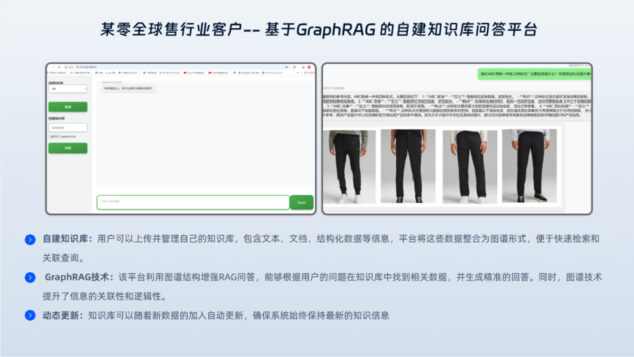The height and width of the screenshot is (357, 634).
Task: Click the bookmark star in the address bar
Action: coord(286,67)
